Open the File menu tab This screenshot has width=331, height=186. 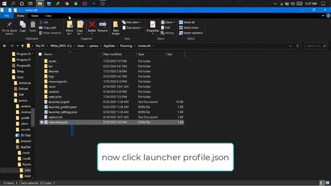tap(7, 16)
